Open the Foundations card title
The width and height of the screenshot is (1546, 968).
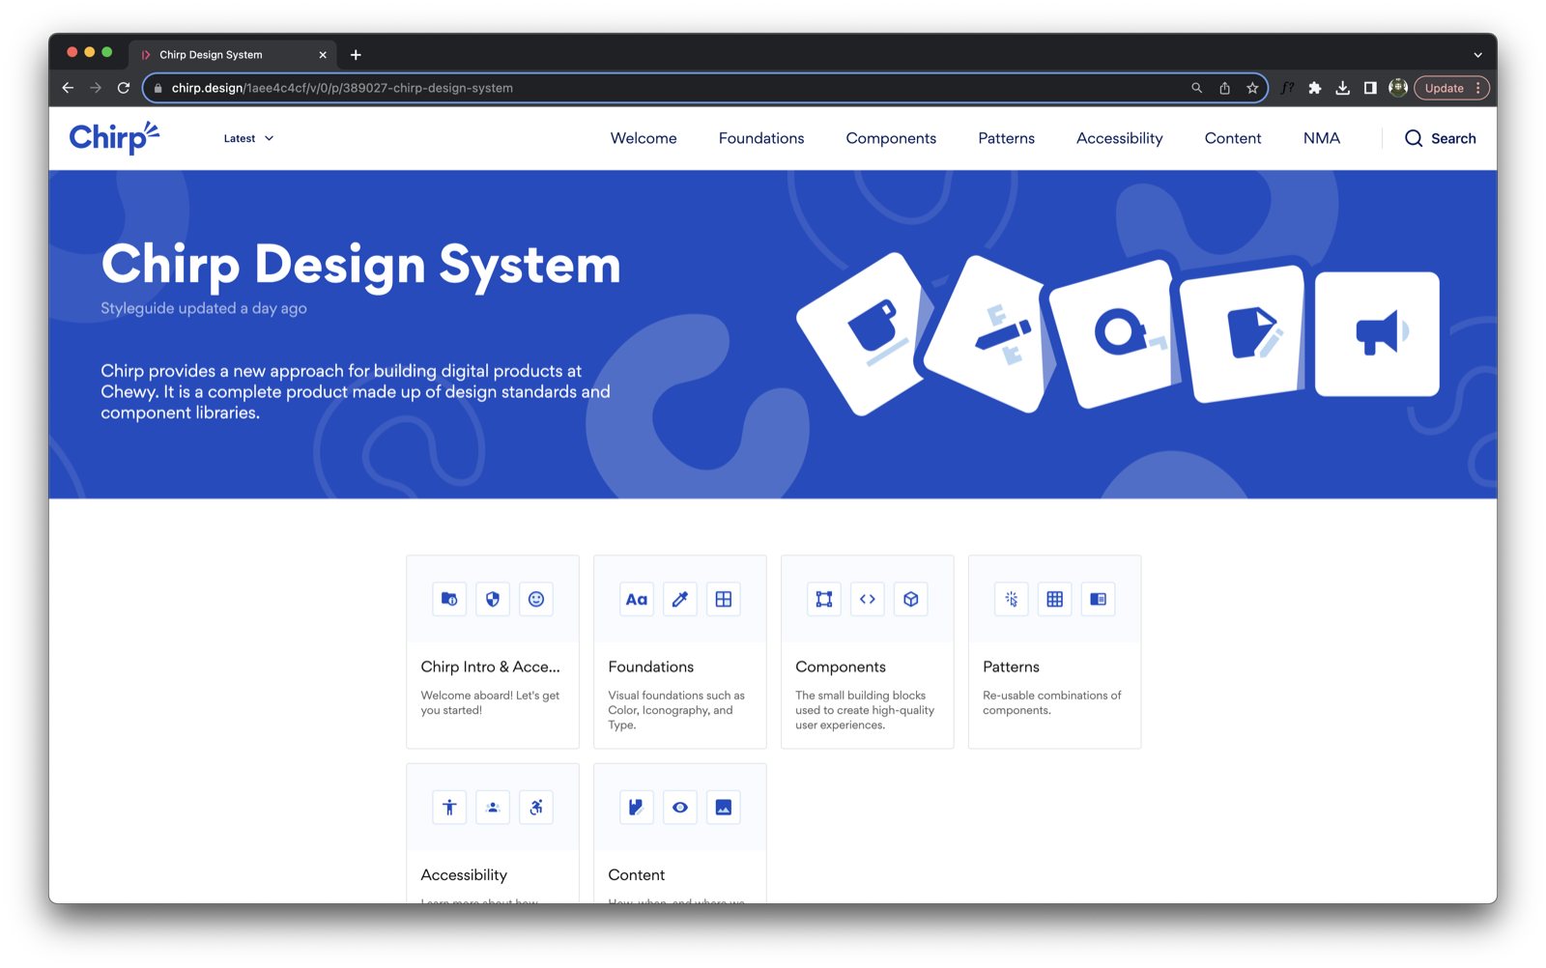tap(651, 667)
